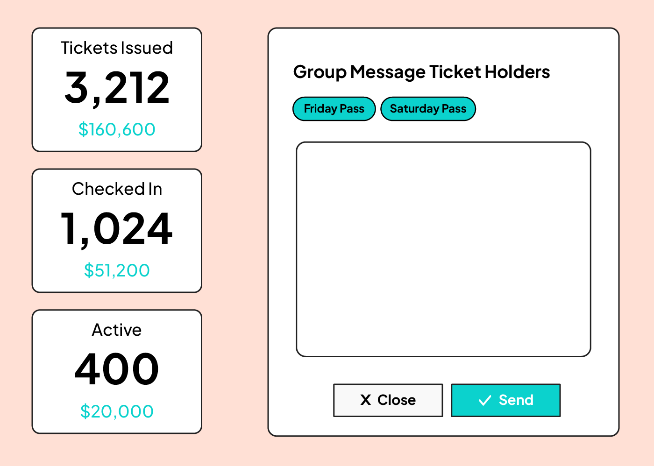Click the checkmark icon on the Send button
The width and height of the screenshot is (654, 467).
tap(485, 400)
